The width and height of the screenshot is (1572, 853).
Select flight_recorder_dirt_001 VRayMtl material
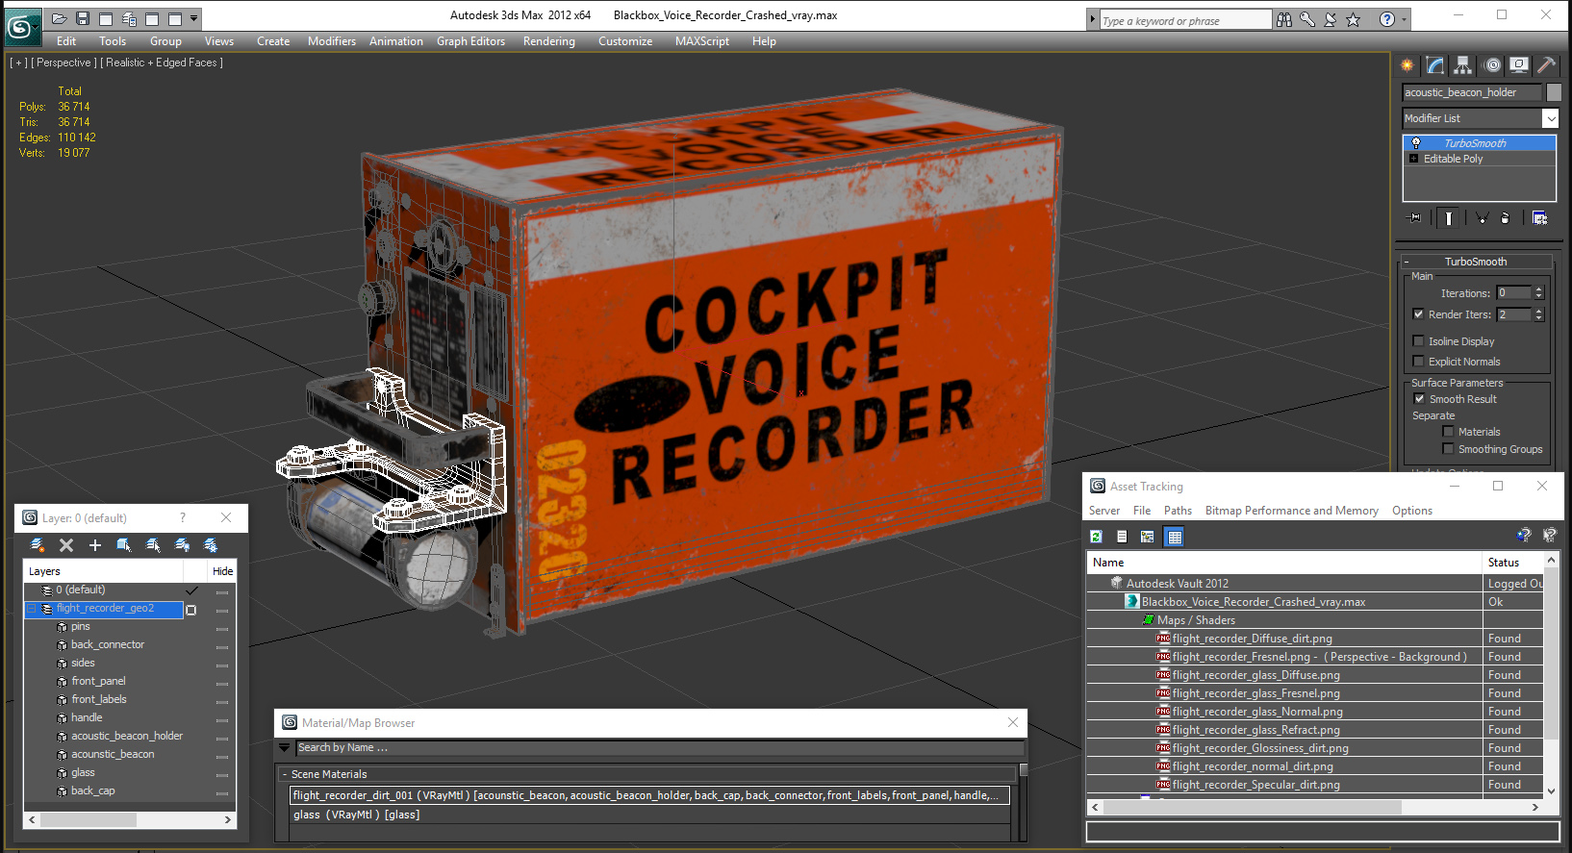tap(649, 795)
